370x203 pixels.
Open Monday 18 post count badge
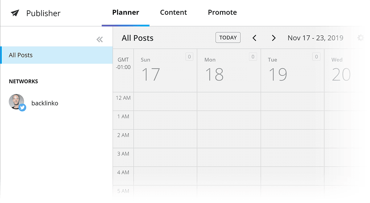[x=253, y=57]
